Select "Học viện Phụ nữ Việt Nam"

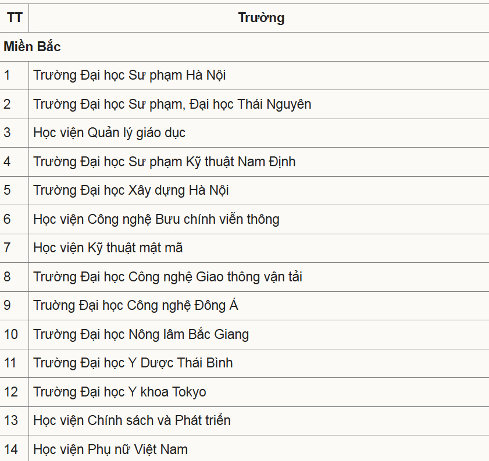[x=110, y=449]
